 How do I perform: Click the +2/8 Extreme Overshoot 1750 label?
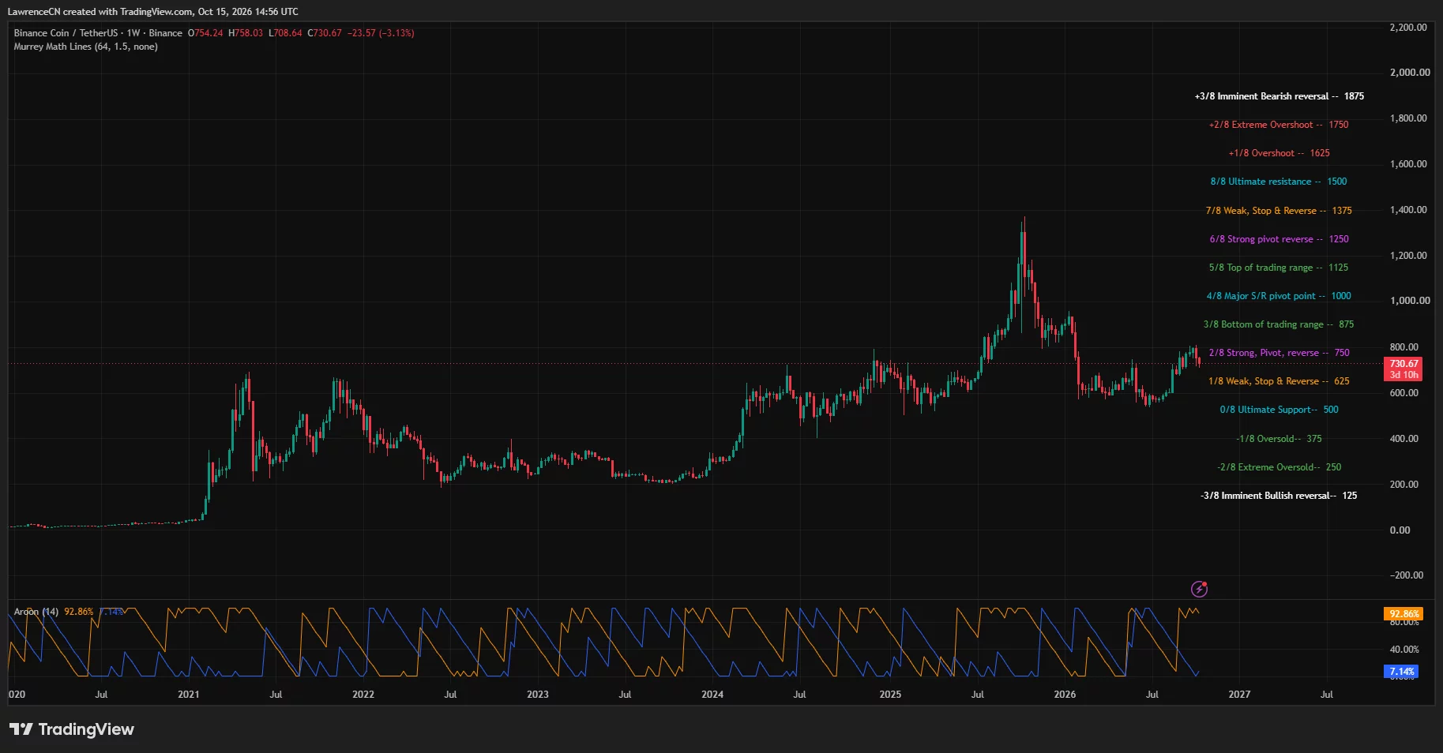[1279, 125]
